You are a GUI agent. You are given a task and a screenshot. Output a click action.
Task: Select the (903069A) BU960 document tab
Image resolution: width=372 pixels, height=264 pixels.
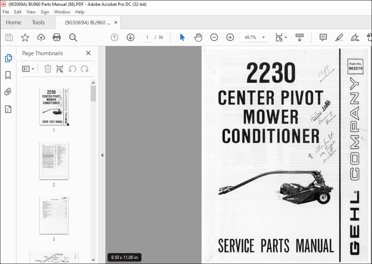pyautogui.click(x=88, y=23)
